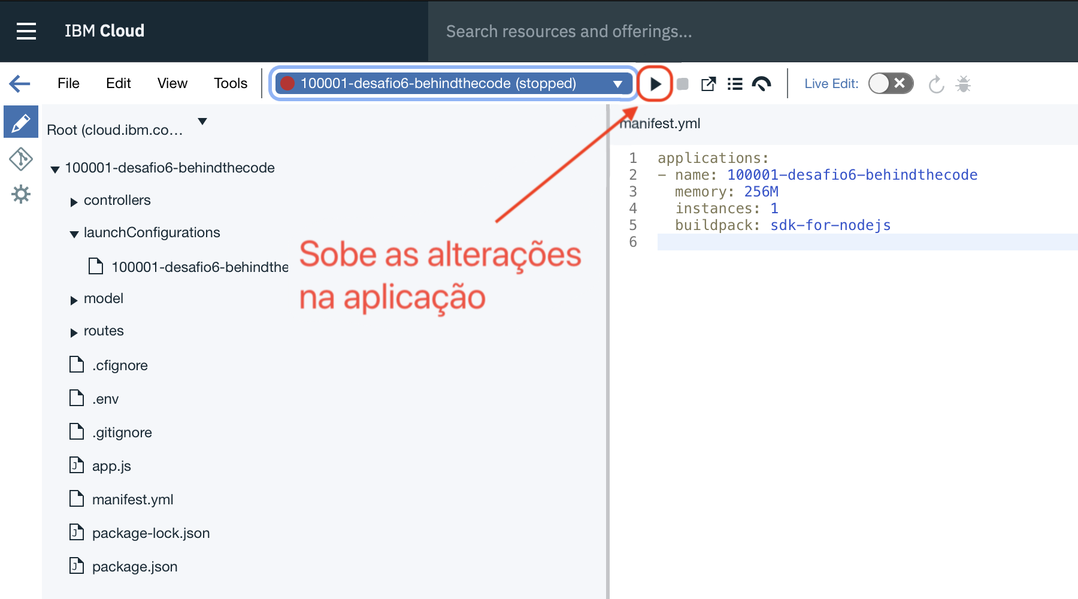This screenshot has height=599, width=1078.
Task: Click the 256M memory value
Action: pyautogui.click(x=761, y=192)
